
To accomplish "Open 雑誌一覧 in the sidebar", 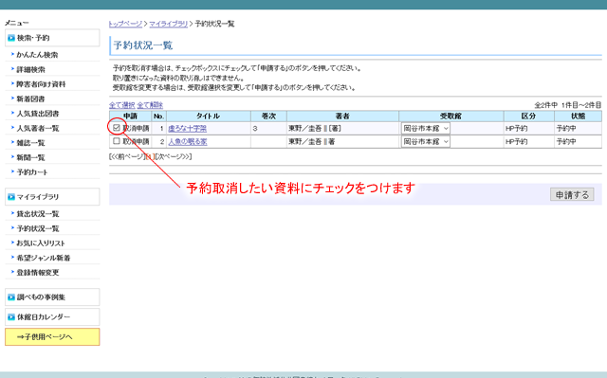I will click(x=30, y=143).
